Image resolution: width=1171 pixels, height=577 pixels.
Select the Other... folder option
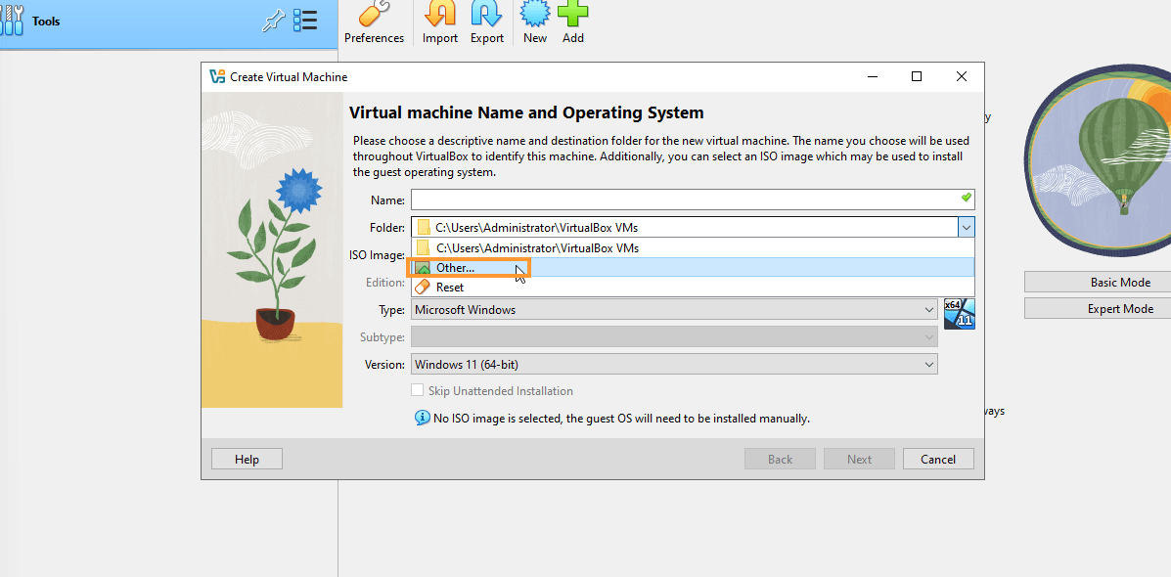[x=692, y=267]
